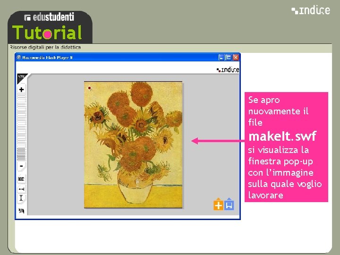The width and height of the screenshot is (340, 255).
Task: Click the bottom-most icon in the left toolbar
Action: [x=21, y=210]
